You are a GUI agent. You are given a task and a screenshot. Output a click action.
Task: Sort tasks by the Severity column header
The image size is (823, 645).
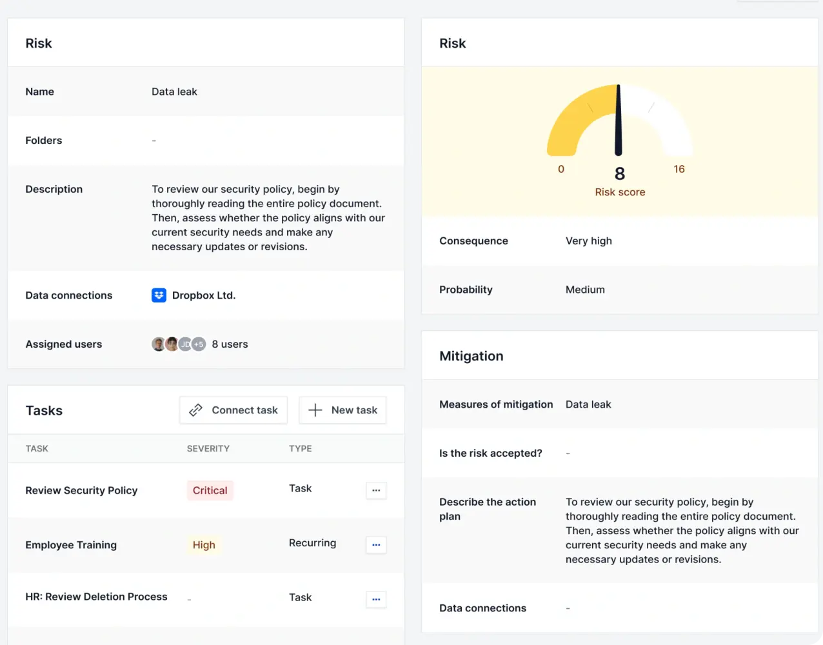208,448
